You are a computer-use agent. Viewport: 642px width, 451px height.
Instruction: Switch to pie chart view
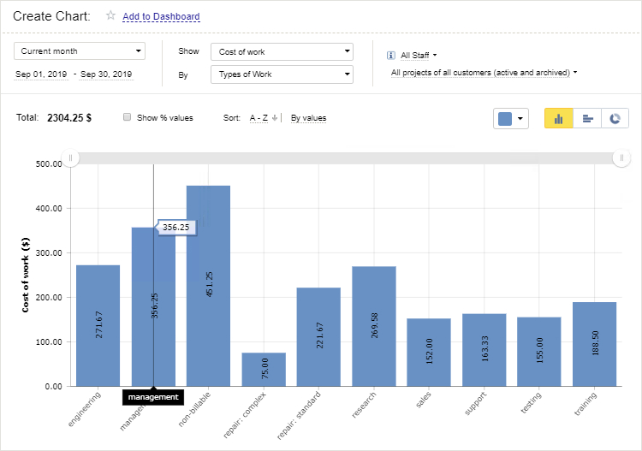[x=615, y=119]
